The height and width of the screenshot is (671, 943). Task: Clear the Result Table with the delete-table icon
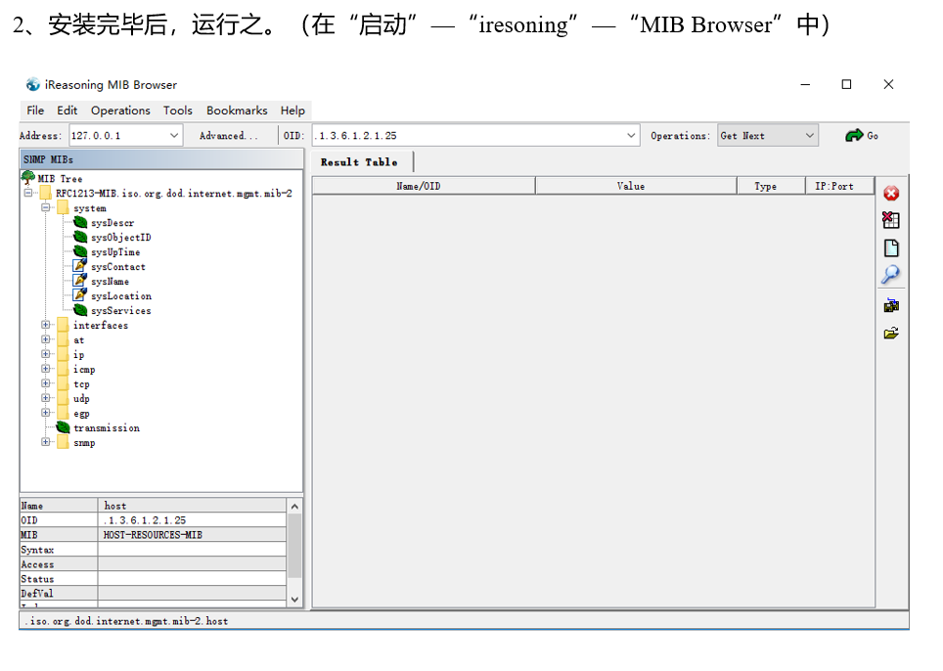coord(891,220)
